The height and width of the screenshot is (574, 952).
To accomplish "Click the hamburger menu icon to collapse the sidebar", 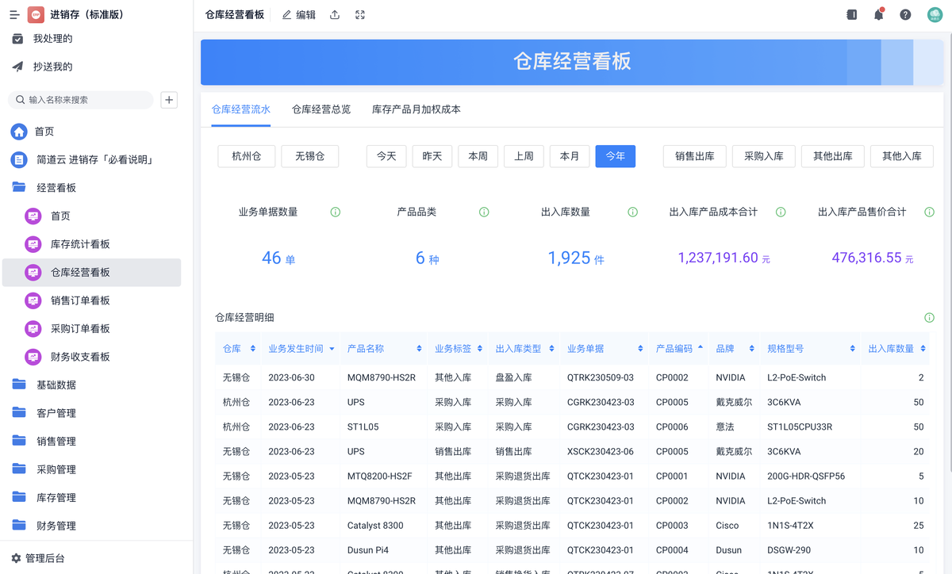I will pos(14,15).
